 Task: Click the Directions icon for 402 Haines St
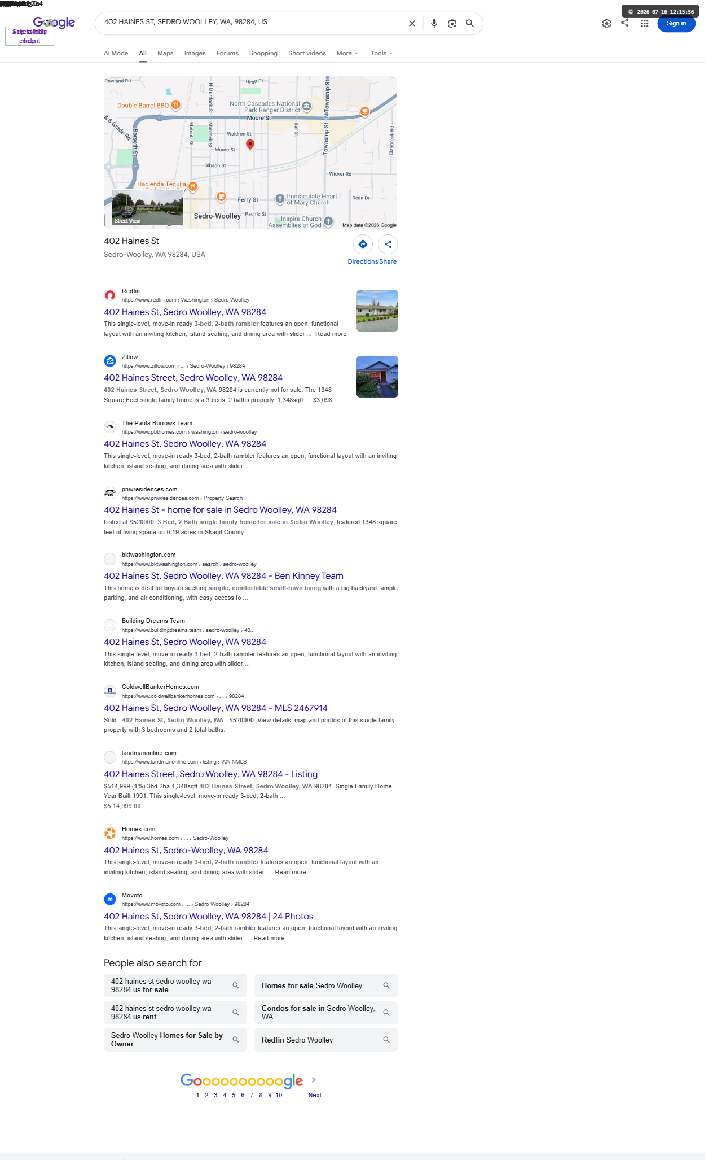click(x=363, y=245)
